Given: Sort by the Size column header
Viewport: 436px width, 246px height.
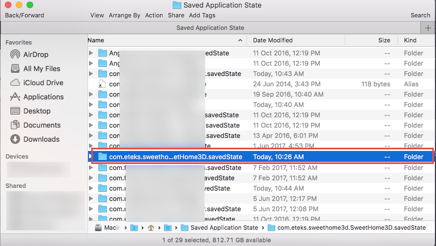Looking at the screenshot, I should (384, 40).
